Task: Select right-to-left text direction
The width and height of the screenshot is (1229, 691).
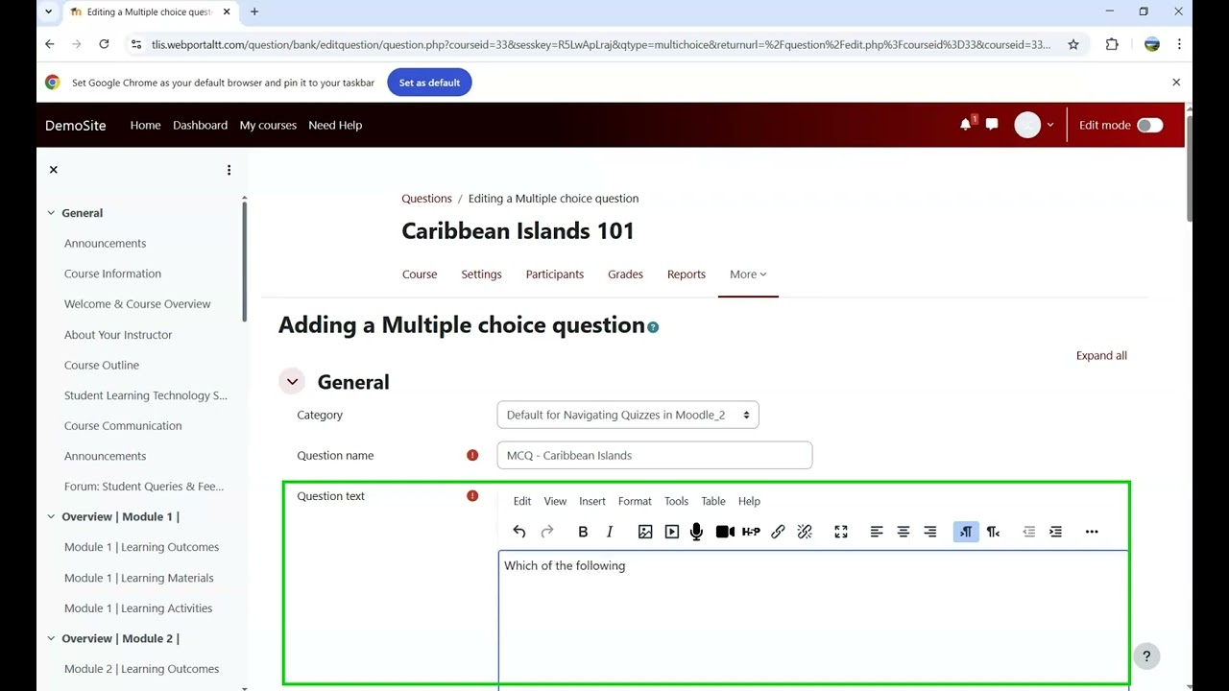Action: [x=994, y=532]
